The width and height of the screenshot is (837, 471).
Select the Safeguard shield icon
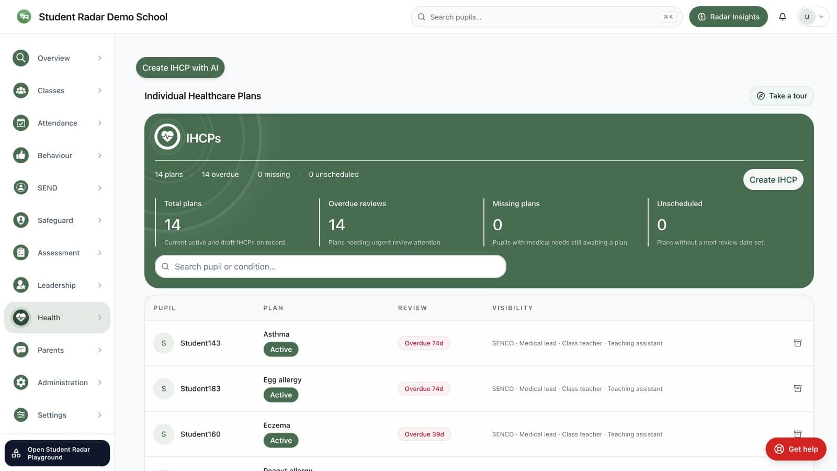[21, 220]
